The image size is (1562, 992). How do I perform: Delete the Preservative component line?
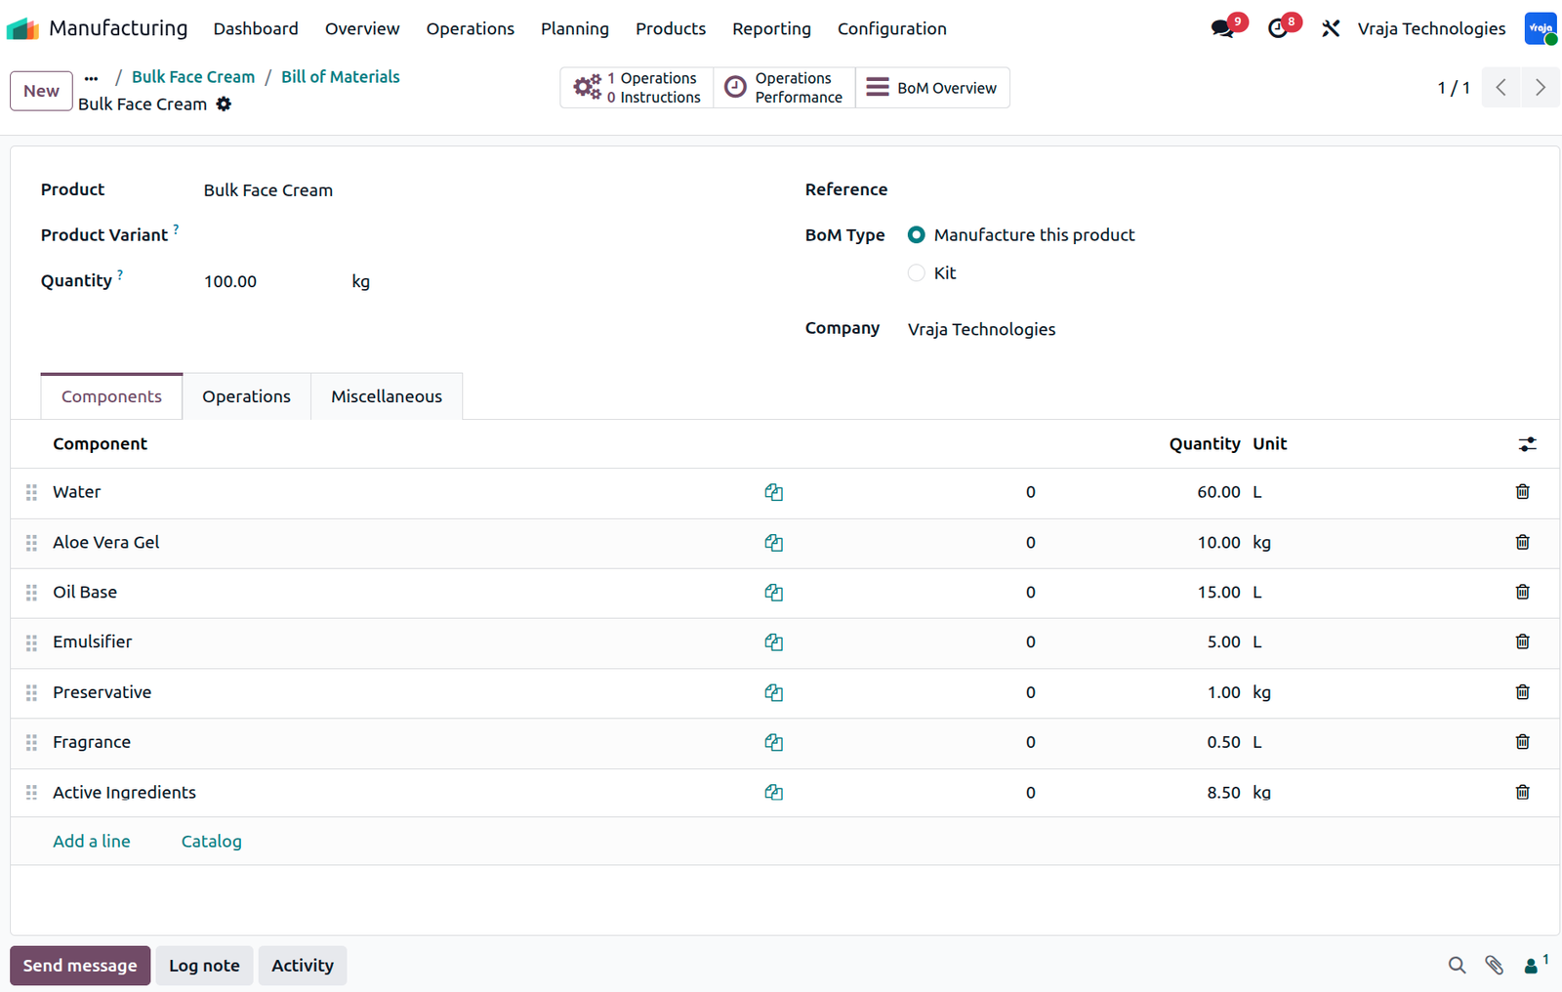[x=1522, y=692]
